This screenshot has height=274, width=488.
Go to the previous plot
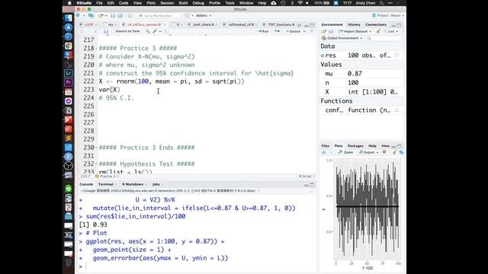pyautogui.click(x=324, y=152)
